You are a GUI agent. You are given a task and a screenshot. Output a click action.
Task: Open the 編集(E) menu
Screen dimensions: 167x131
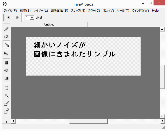pos(25,11)
